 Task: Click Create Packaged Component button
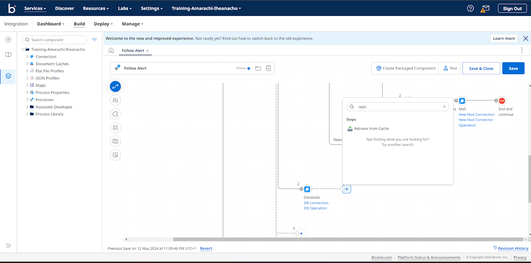(405, 68)
